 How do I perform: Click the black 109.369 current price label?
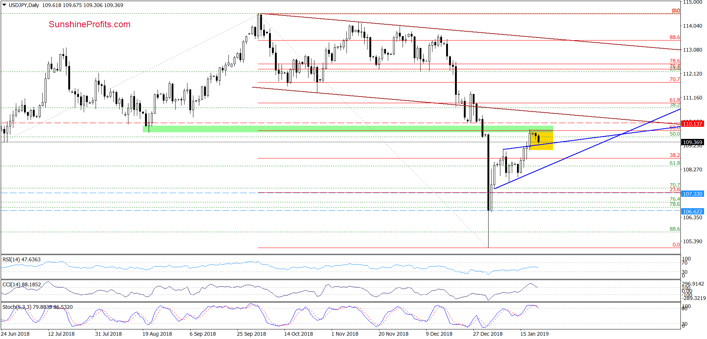pyautogui.click(x=693, y=142)
